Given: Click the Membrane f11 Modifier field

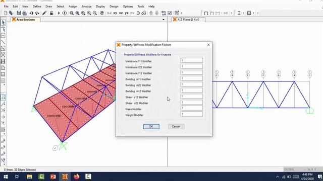Looking at the screenshot, I should click(x=192, y=60).
